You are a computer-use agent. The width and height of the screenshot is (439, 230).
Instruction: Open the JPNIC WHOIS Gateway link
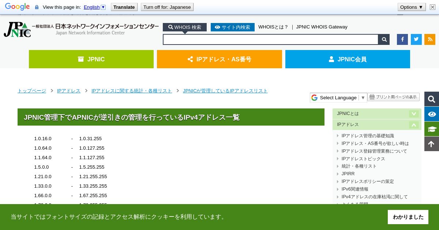(322, 27)
